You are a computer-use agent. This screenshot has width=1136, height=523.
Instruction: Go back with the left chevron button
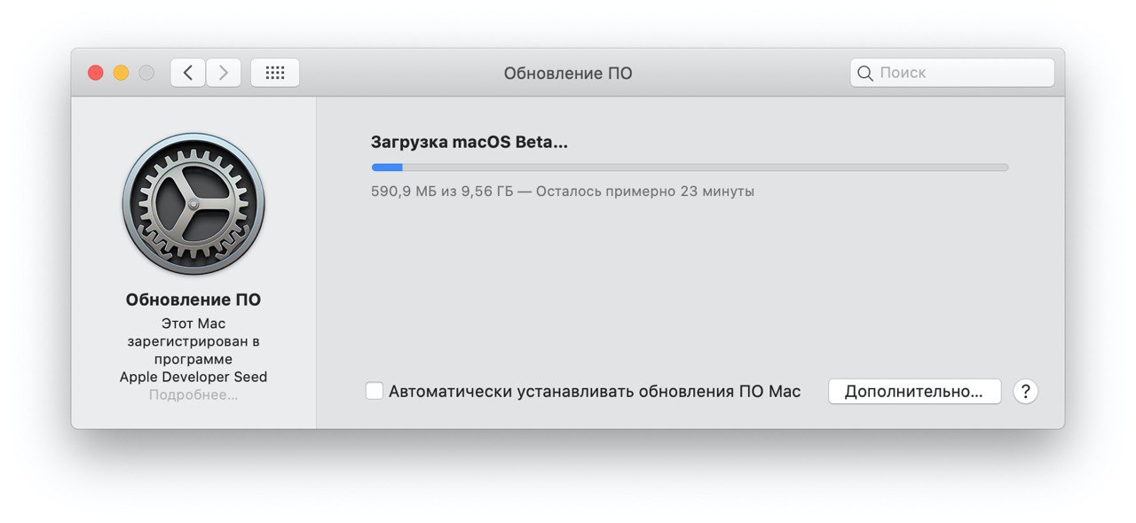(x=188, y=73)
